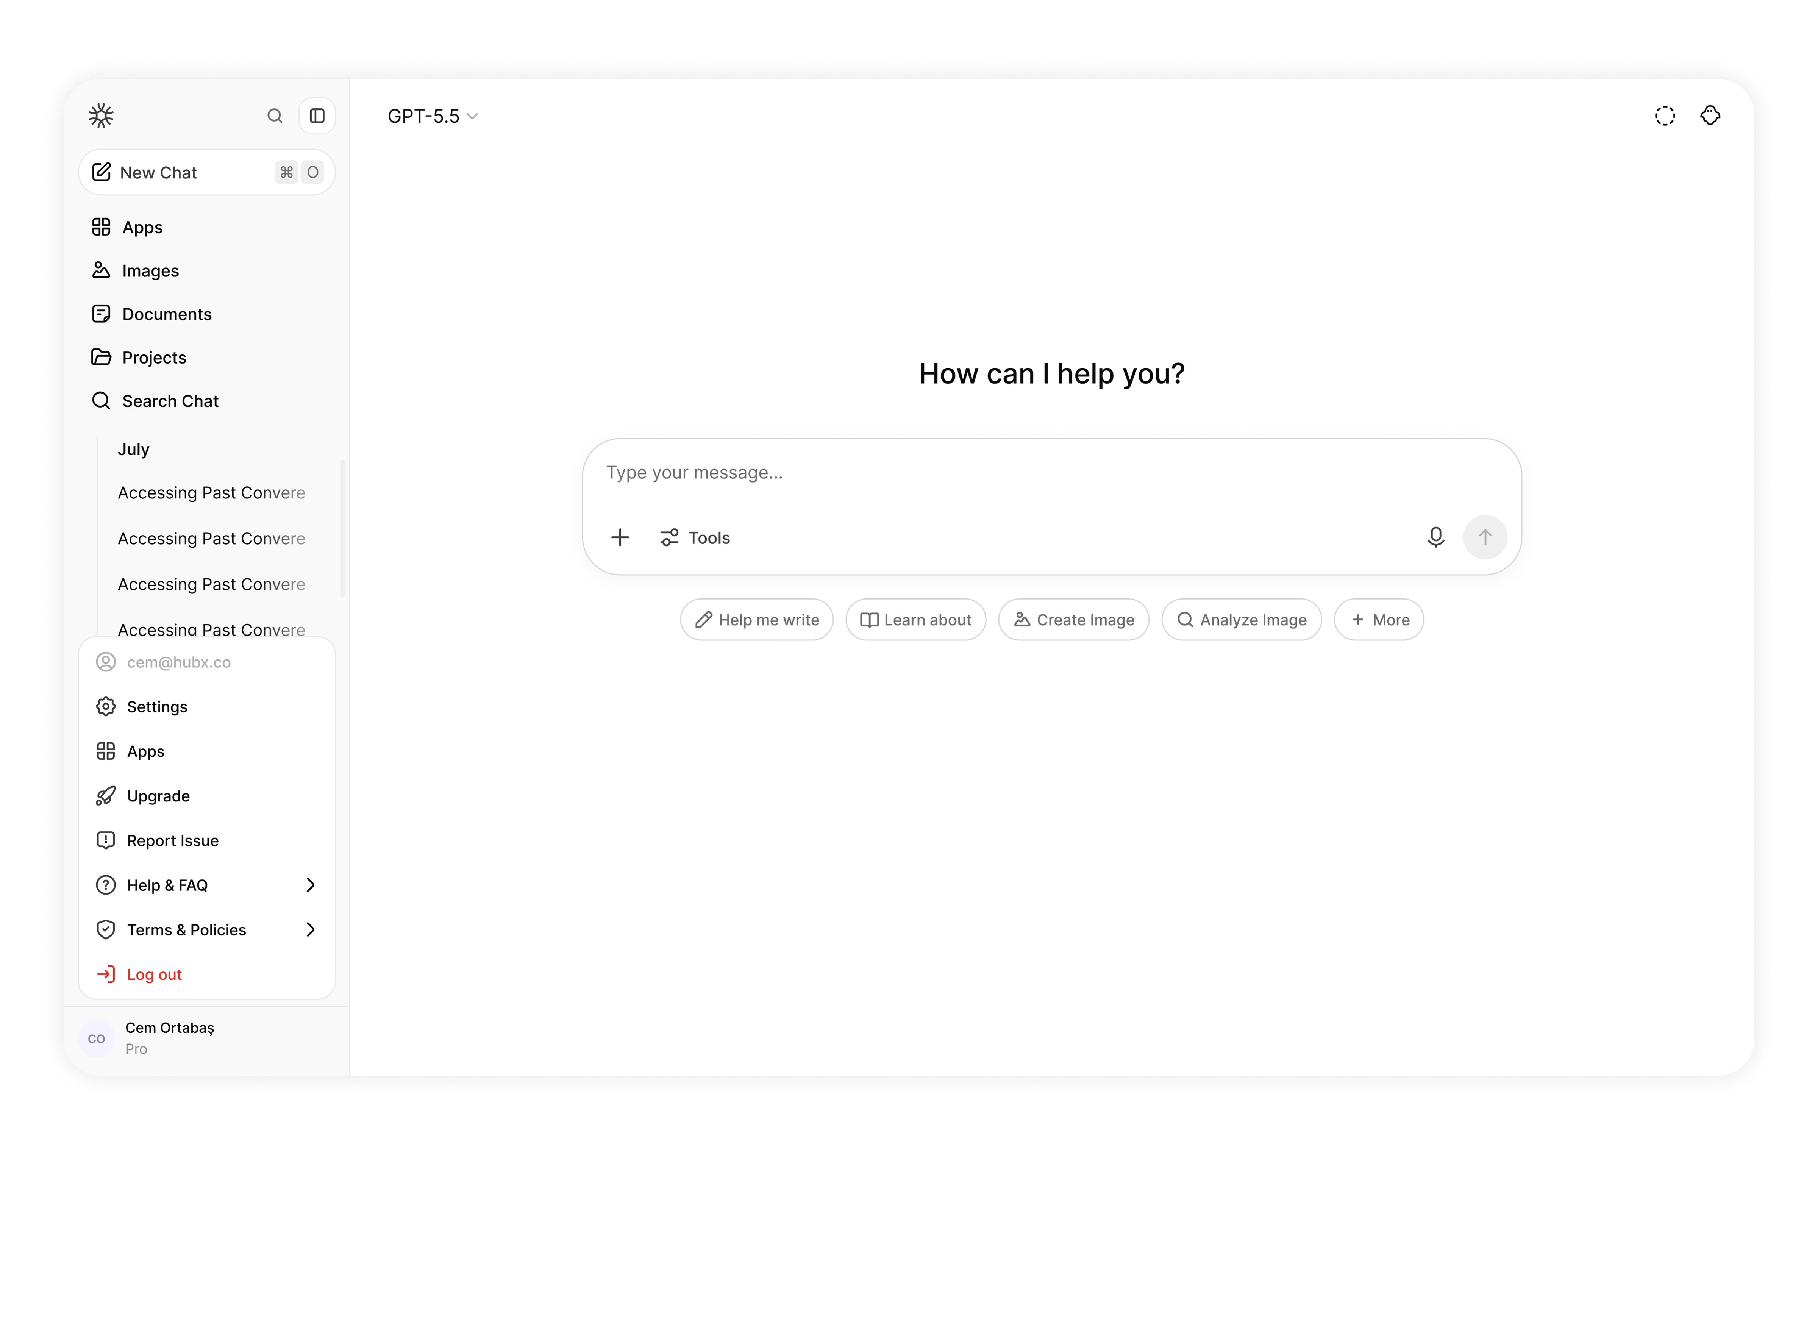Click the Help question mark icon
Image resolution: width=1818 pixels, height=1318 pixels.
[x=106, y=885]
